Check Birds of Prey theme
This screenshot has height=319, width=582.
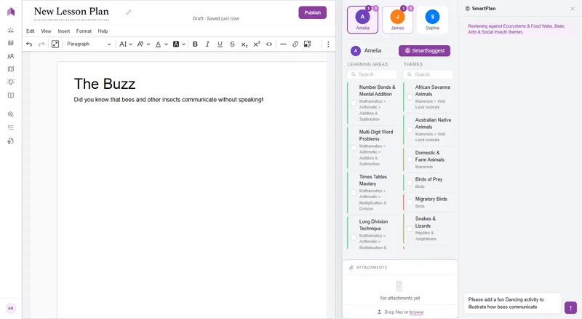[410, 183]
